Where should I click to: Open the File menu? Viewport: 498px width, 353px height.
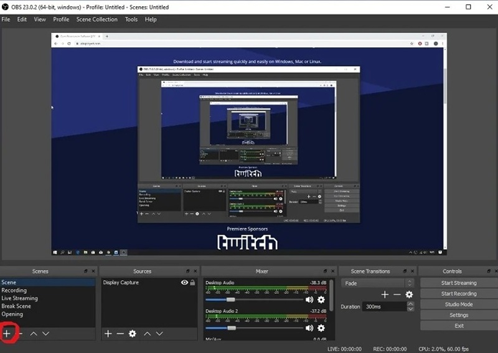pyautogui.click(x=6, y=19)
